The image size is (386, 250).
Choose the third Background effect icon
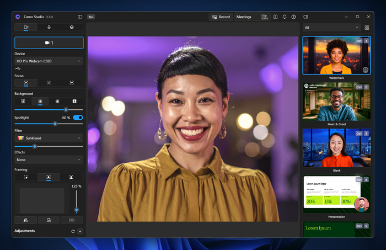57,101
